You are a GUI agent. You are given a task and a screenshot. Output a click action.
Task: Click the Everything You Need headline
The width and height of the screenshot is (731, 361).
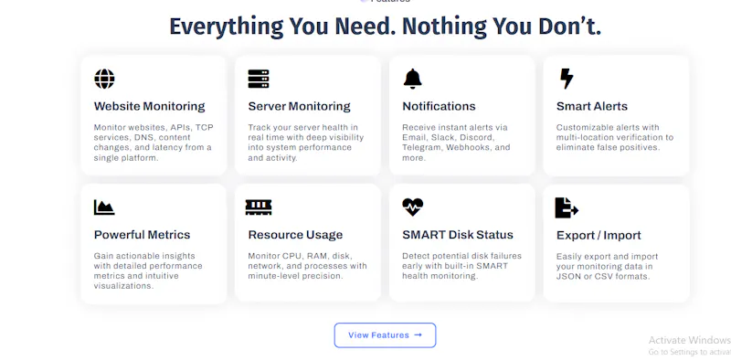tap(385, 27)
